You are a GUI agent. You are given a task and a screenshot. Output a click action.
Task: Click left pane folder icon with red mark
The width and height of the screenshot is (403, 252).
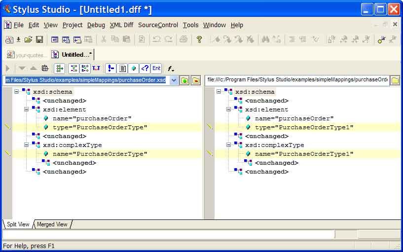click(196, 80)
